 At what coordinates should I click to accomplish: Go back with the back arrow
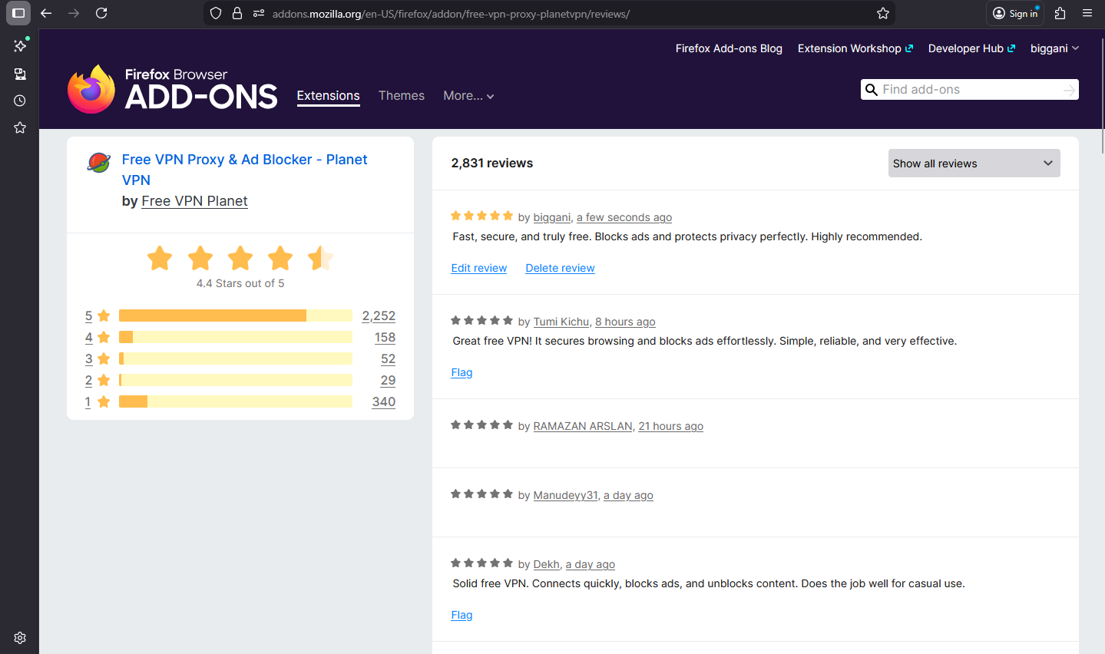46,13
